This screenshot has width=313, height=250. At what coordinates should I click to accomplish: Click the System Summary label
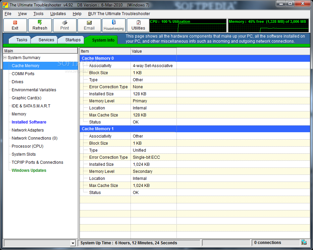click(24, 58)
